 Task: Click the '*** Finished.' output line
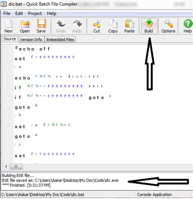tap(26, 185)
